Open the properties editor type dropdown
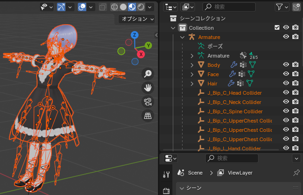This screenshot has width=303, height=195. click(x=170, y=158)
